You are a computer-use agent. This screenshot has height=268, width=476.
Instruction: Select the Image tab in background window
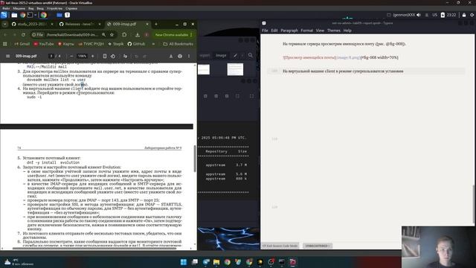click(x=221, y=55)
